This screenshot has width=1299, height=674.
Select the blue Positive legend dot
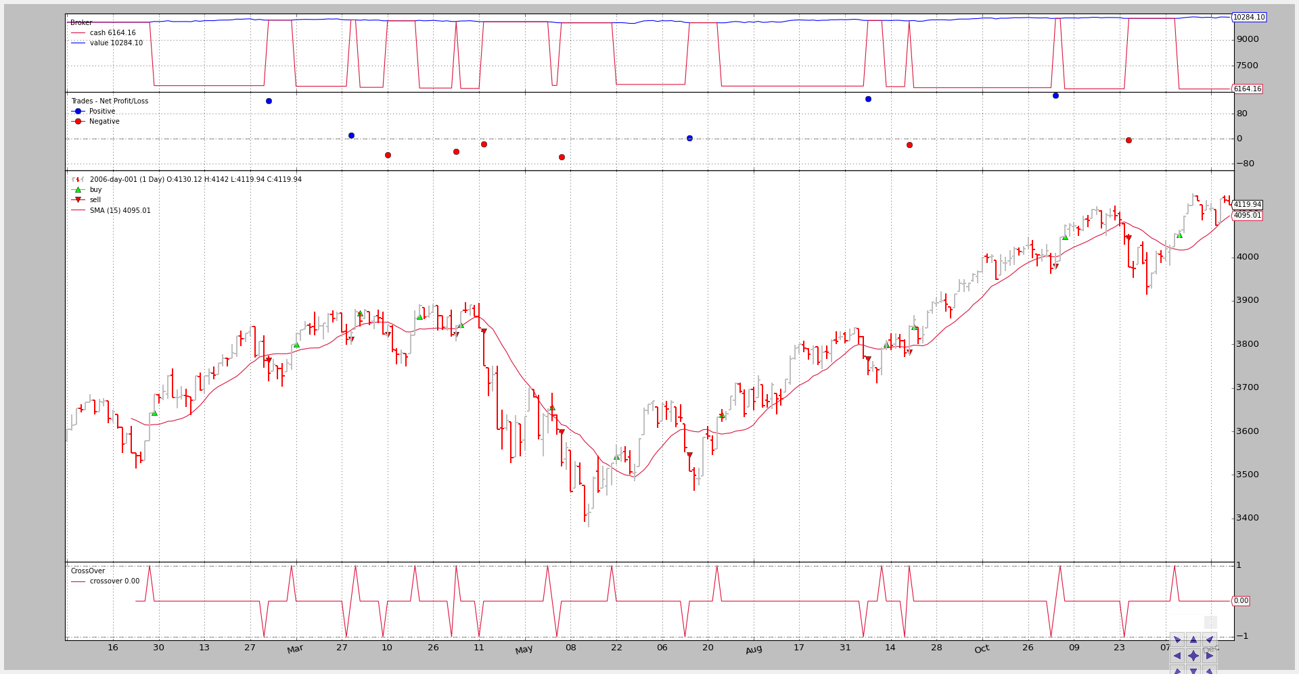point(78,112)
